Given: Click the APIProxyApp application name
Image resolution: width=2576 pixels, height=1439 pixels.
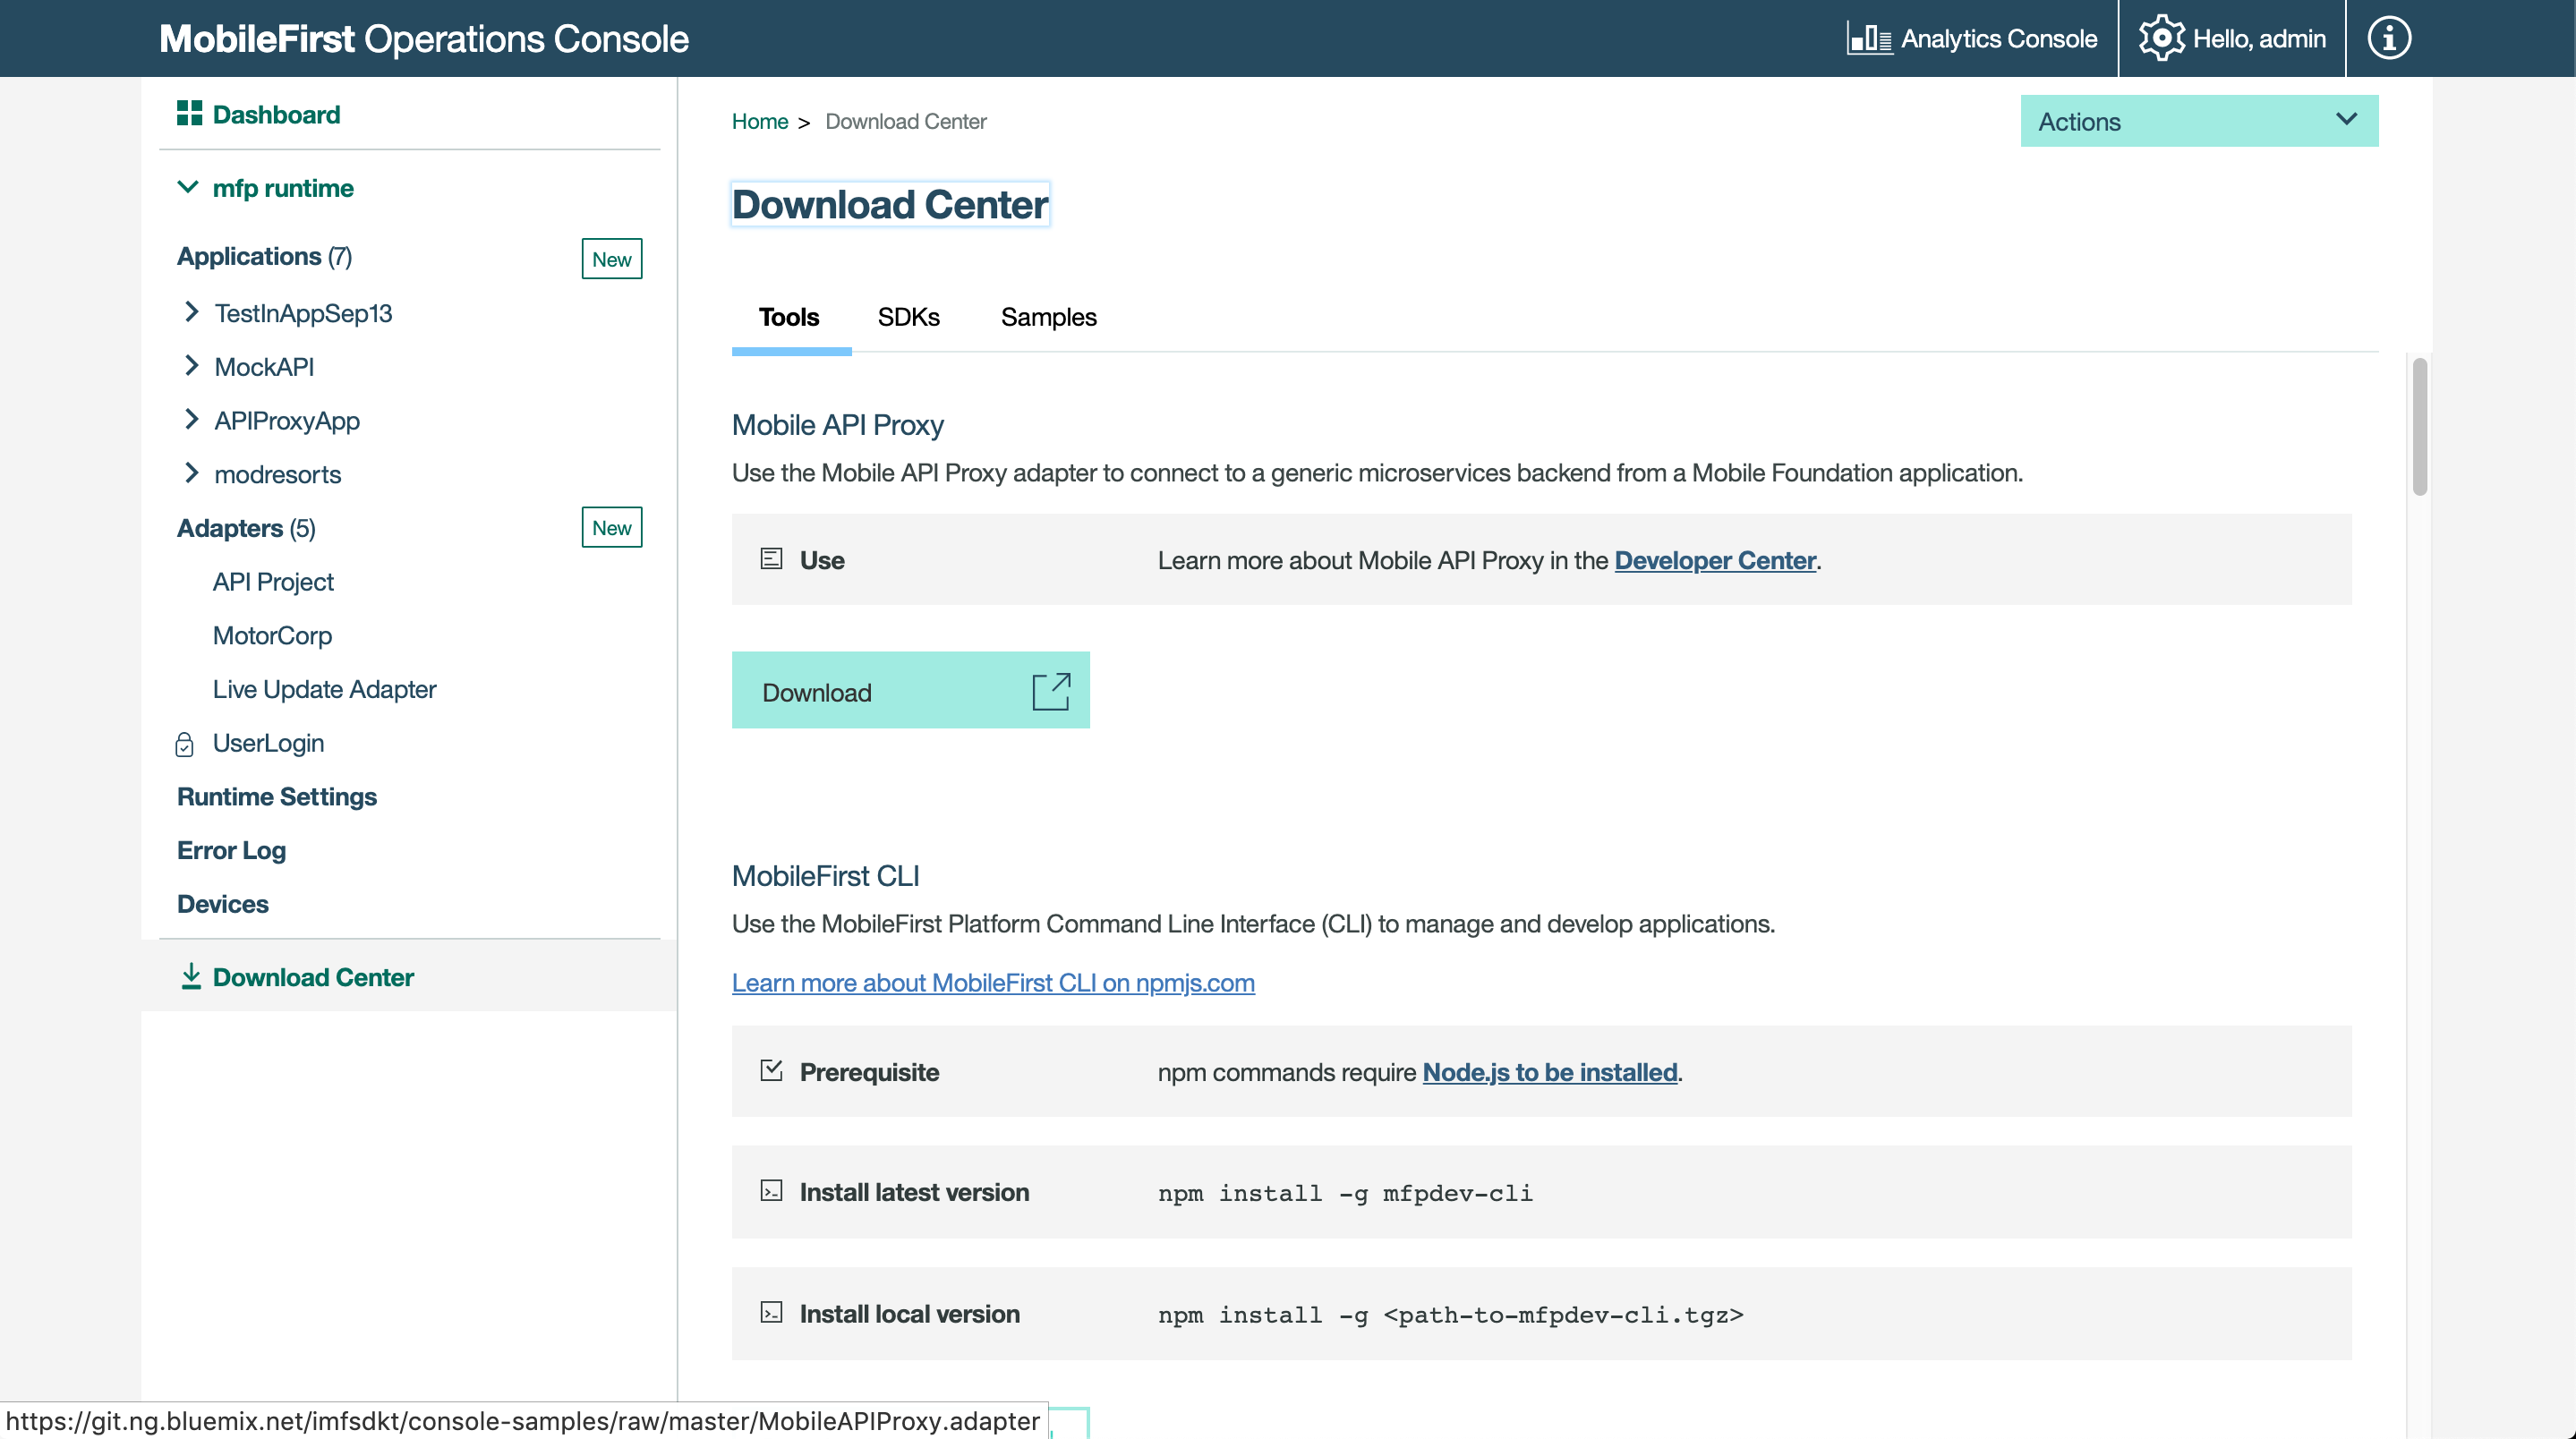Looking at the screenshot, I should pyautogui.click(x=287, y=421).
